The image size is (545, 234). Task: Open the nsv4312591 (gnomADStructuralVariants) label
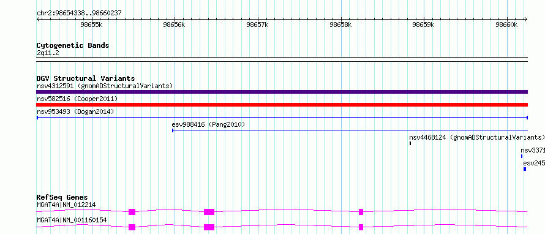point(105,86)
